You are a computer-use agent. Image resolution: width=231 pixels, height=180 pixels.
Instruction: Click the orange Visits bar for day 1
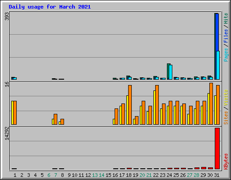(x=15, y=112)
